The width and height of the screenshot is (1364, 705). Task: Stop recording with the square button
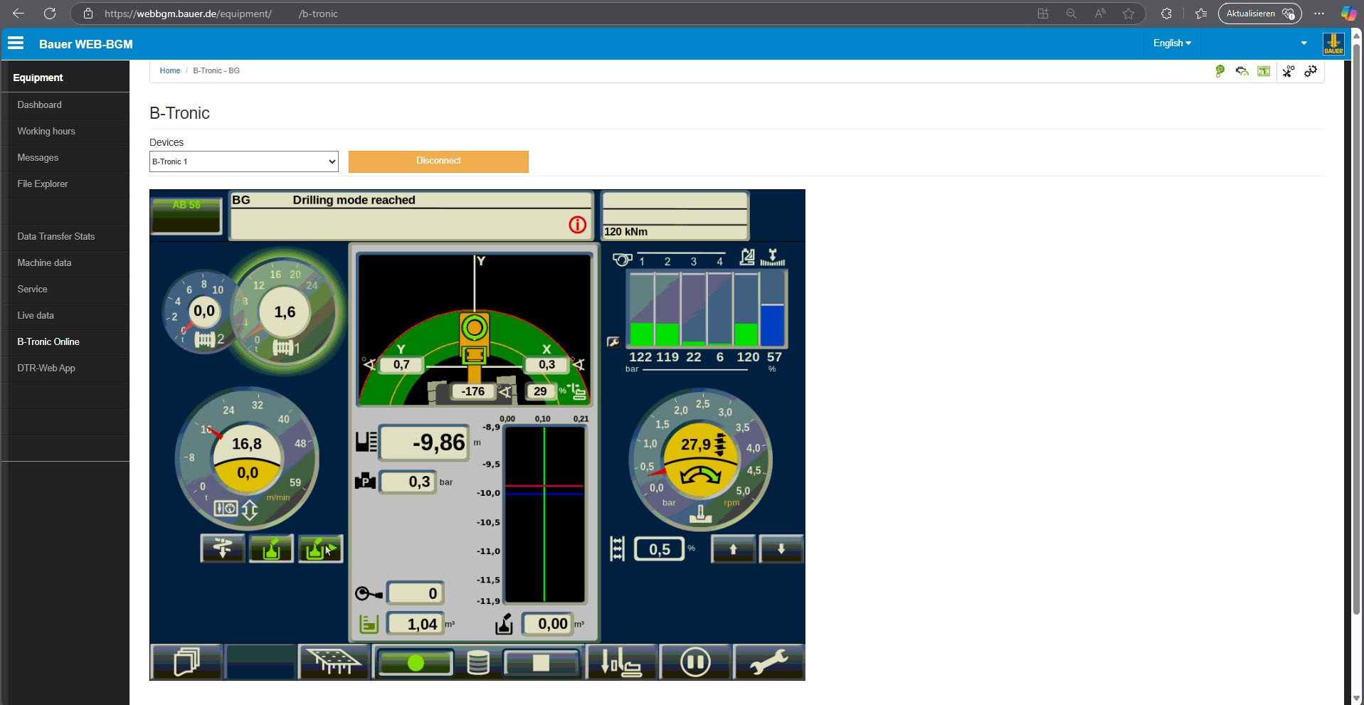pyautogui.click(x=541, y=663)
